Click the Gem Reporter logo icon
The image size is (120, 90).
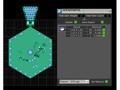click(x=59, y=11)
